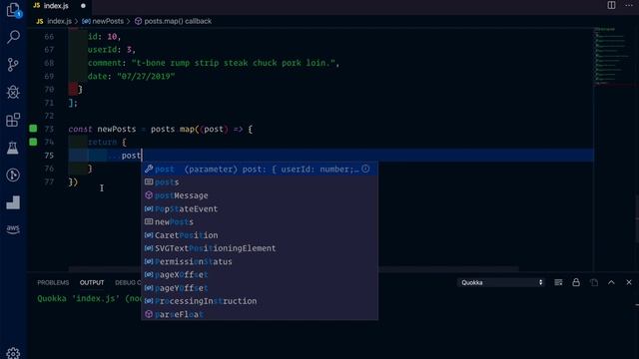Open posts.map() callback breadcrumb
This screenshot has height=359, width=639.
pos(173,21)
